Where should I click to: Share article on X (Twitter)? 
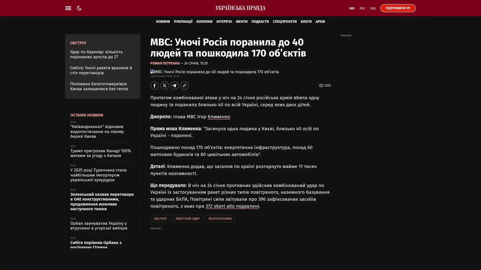(x=165, y=85)
